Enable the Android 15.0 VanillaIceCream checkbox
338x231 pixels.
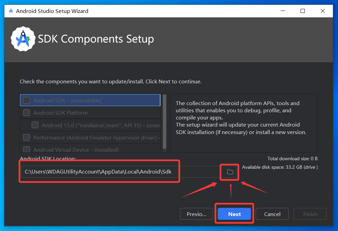(35, 125)
